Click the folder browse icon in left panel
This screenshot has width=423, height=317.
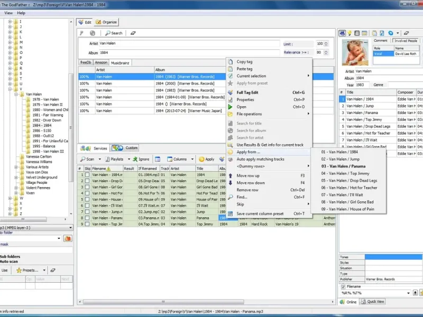[x=68, y=238]
